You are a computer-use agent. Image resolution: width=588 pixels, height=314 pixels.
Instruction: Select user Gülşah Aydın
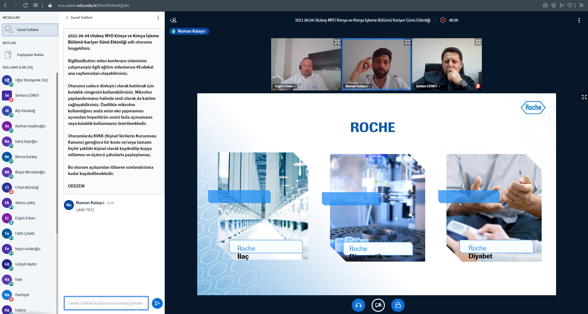pos(29,264)
